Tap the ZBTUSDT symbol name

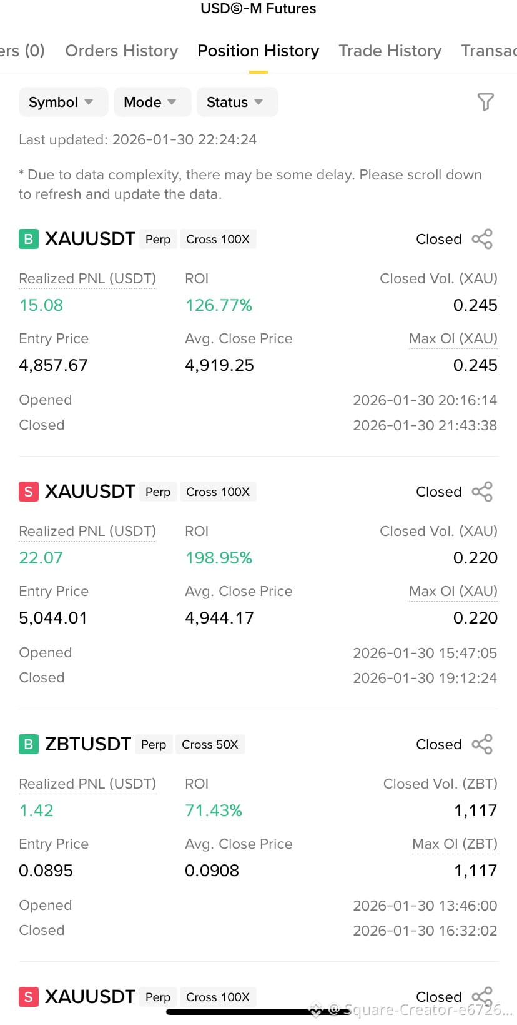pos(88,744)
